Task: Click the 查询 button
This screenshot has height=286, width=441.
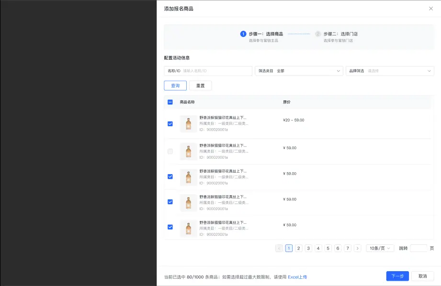Action: (x=175, y=86)
